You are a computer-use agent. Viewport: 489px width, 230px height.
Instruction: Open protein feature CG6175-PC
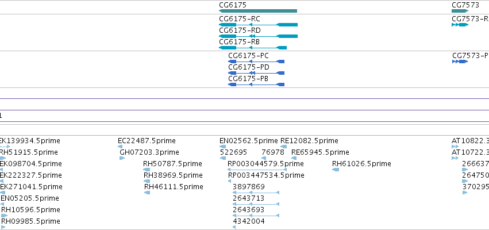click(x=249, y=56)
